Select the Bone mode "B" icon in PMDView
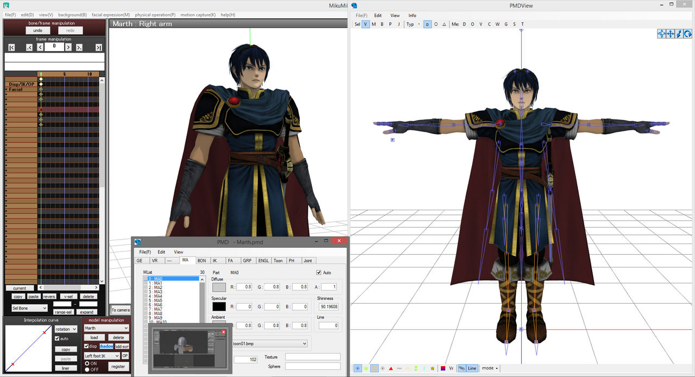Viewport: 695px width, 377px height. pos(381,24)
